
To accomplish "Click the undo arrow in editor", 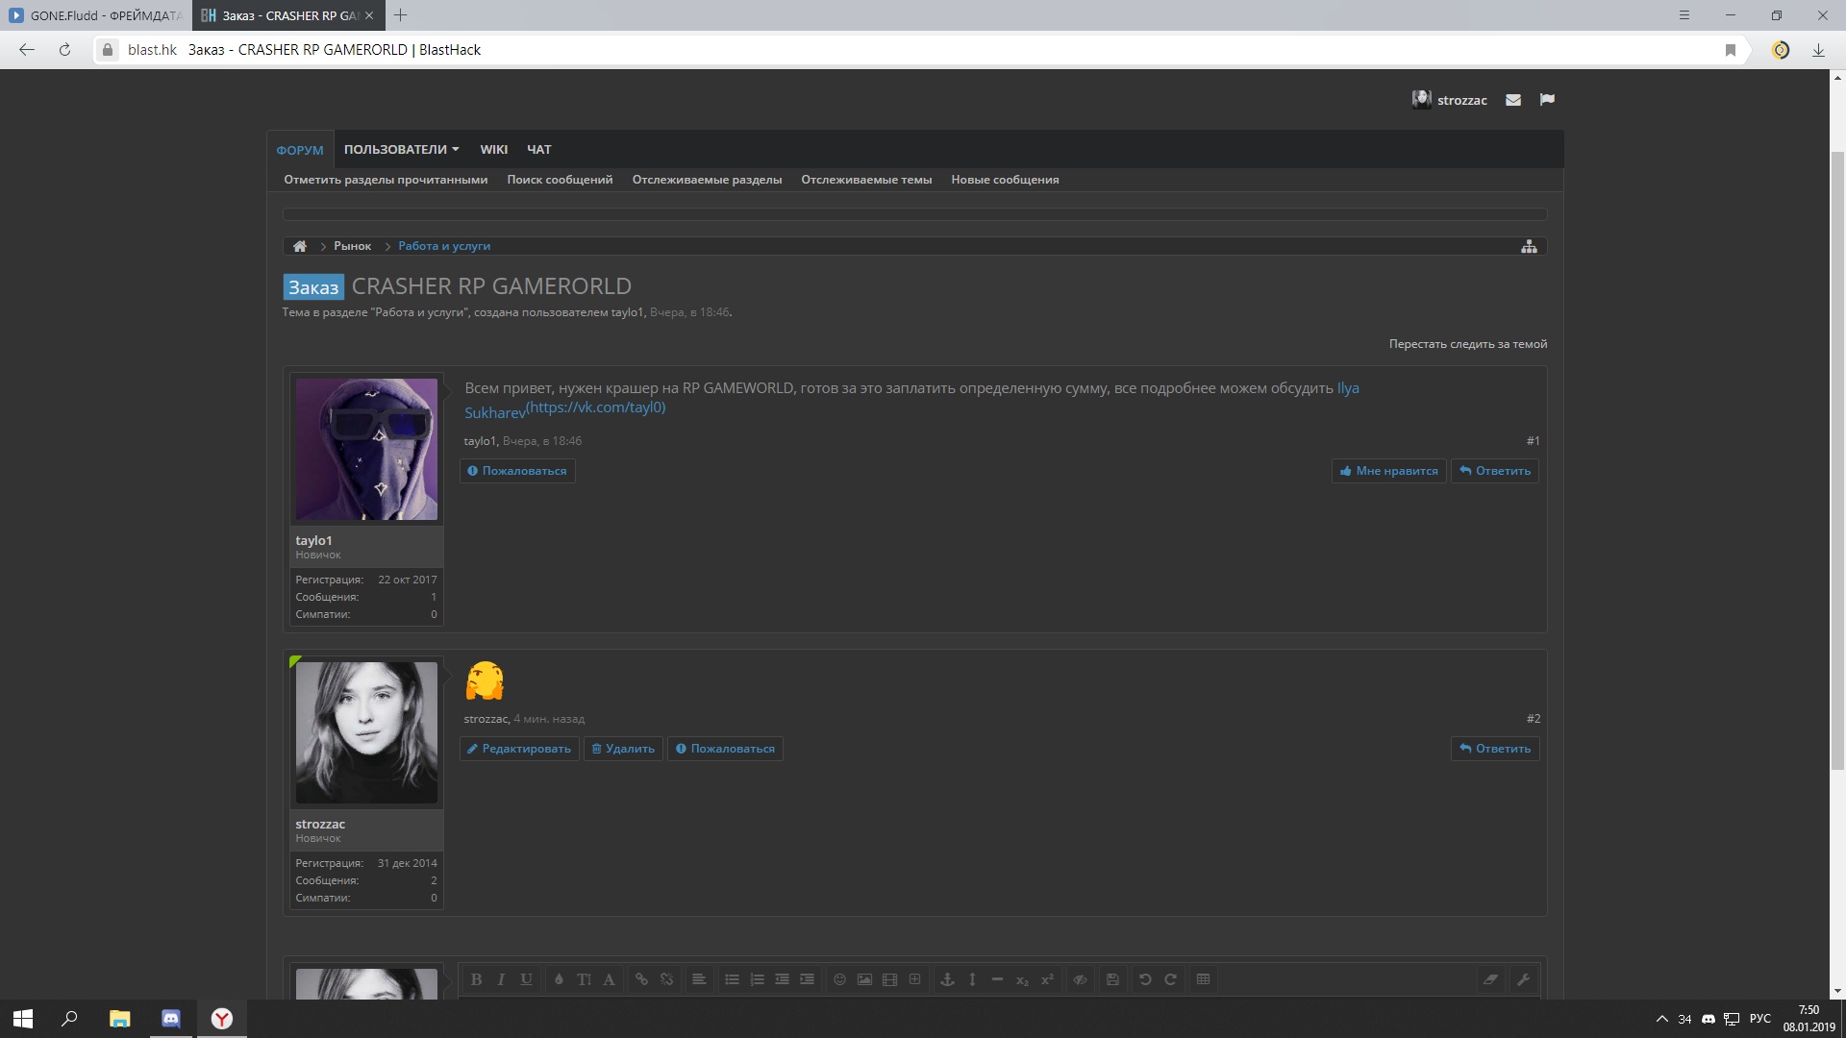I will [x=1145, y=979].
